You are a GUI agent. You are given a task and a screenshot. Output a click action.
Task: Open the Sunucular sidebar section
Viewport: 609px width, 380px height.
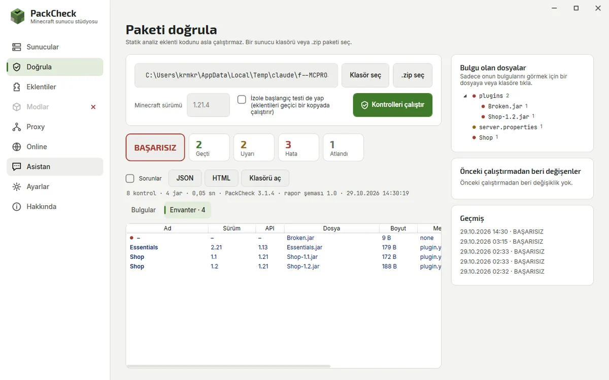(x=55, y=47)
